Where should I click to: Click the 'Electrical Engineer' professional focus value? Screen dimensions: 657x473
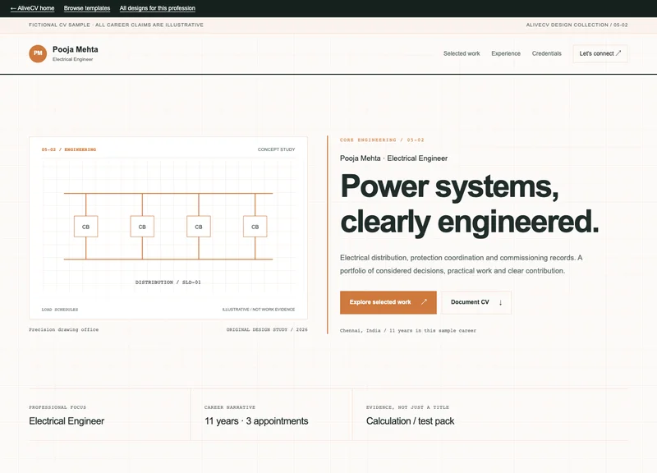67,421
